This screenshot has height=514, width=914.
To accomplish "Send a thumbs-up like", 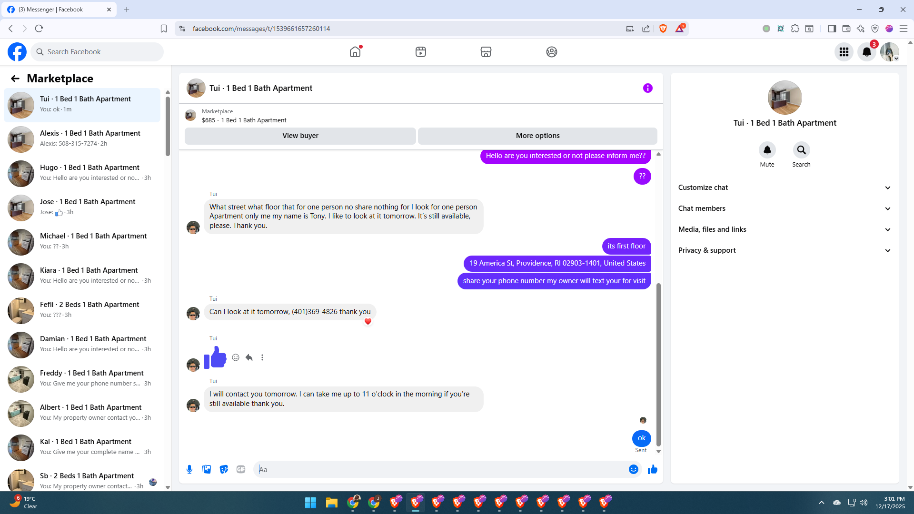I will click(652, 469).
